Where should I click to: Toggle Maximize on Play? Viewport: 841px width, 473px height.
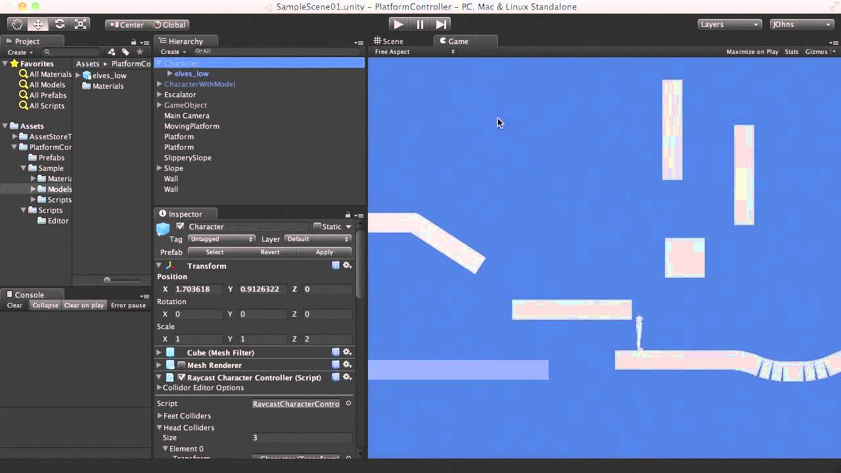(x=752, y=52)
